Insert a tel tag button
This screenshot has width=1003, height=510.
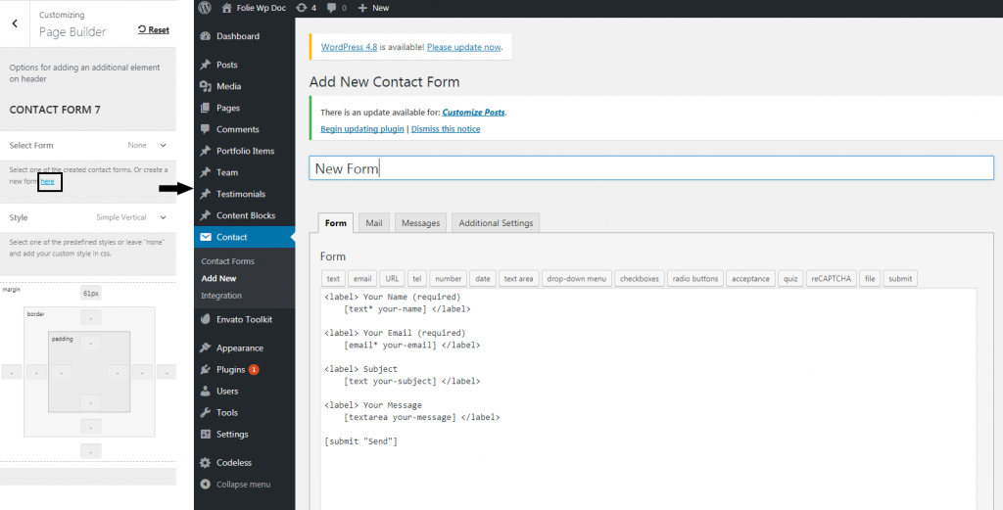pos(416,279)
